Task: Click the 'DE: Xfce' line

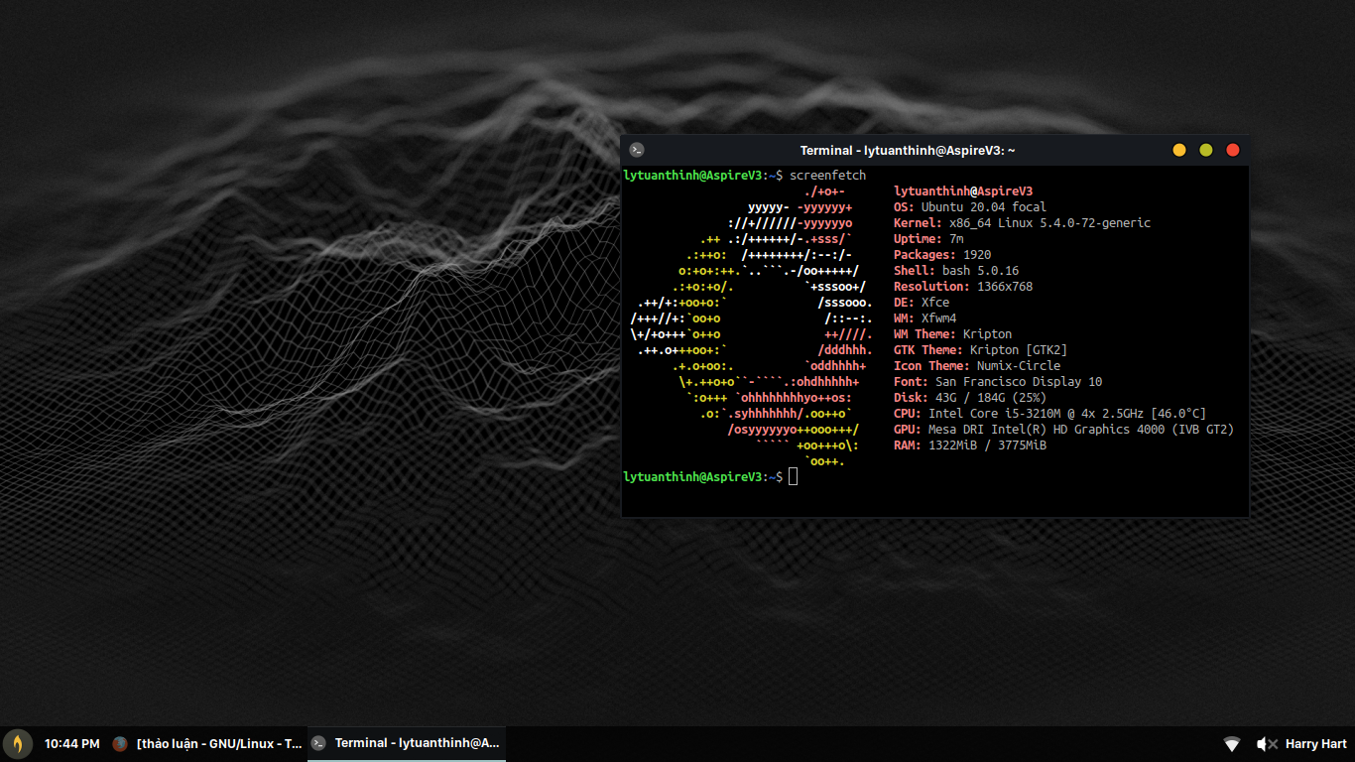Action: [922, 303]
